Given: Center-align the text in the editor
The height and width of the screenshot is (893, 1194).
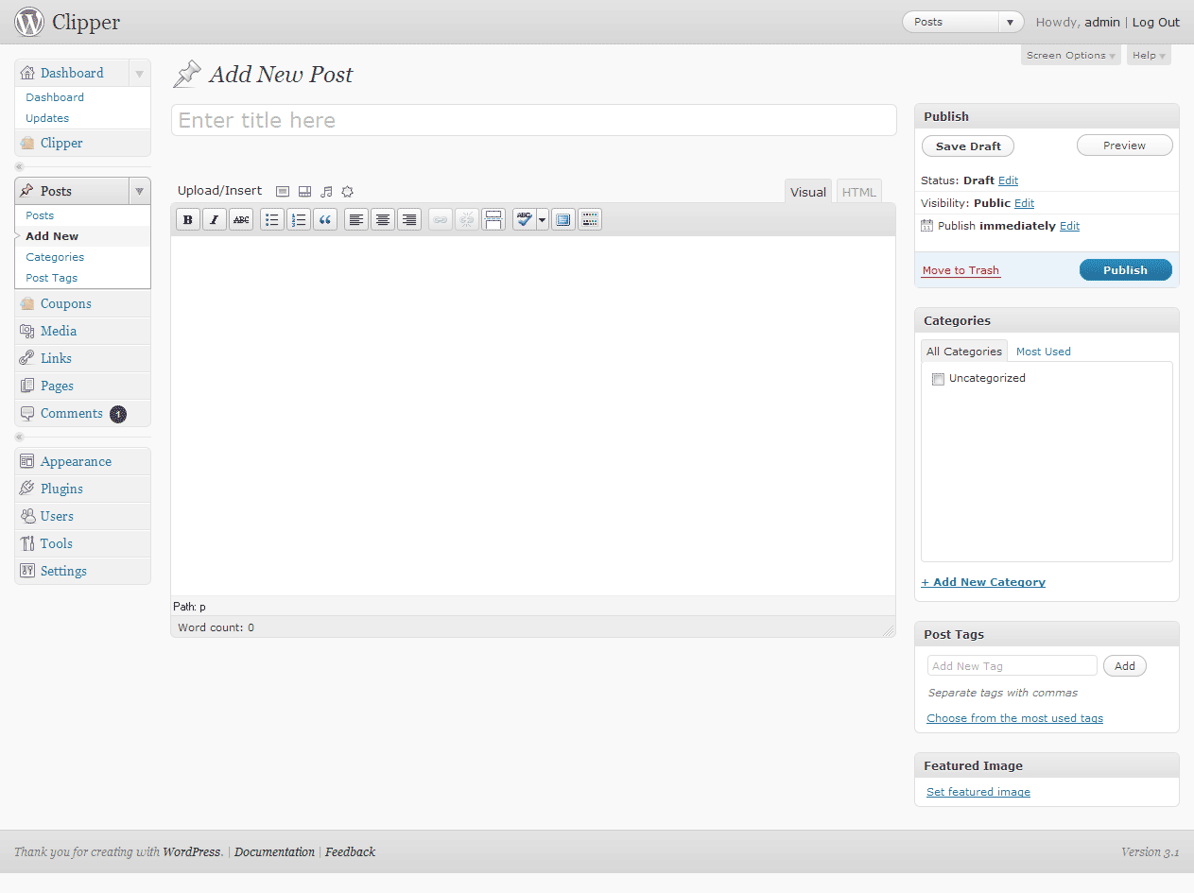Looking at the screenshot, I should coord(383,220).
